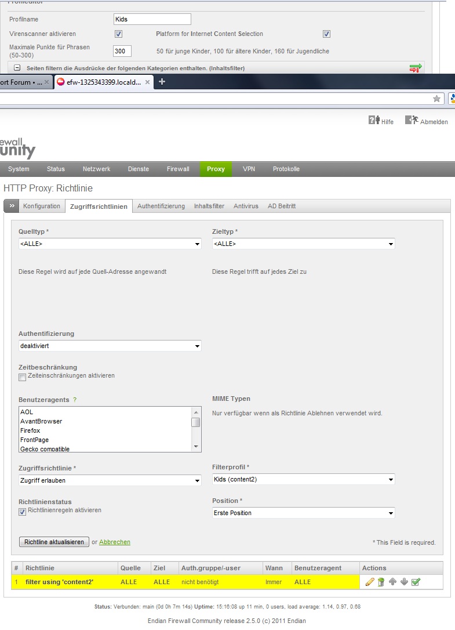Click the Hilfe help icon
The width and height of the screenshot is (455, 630).
374,121
